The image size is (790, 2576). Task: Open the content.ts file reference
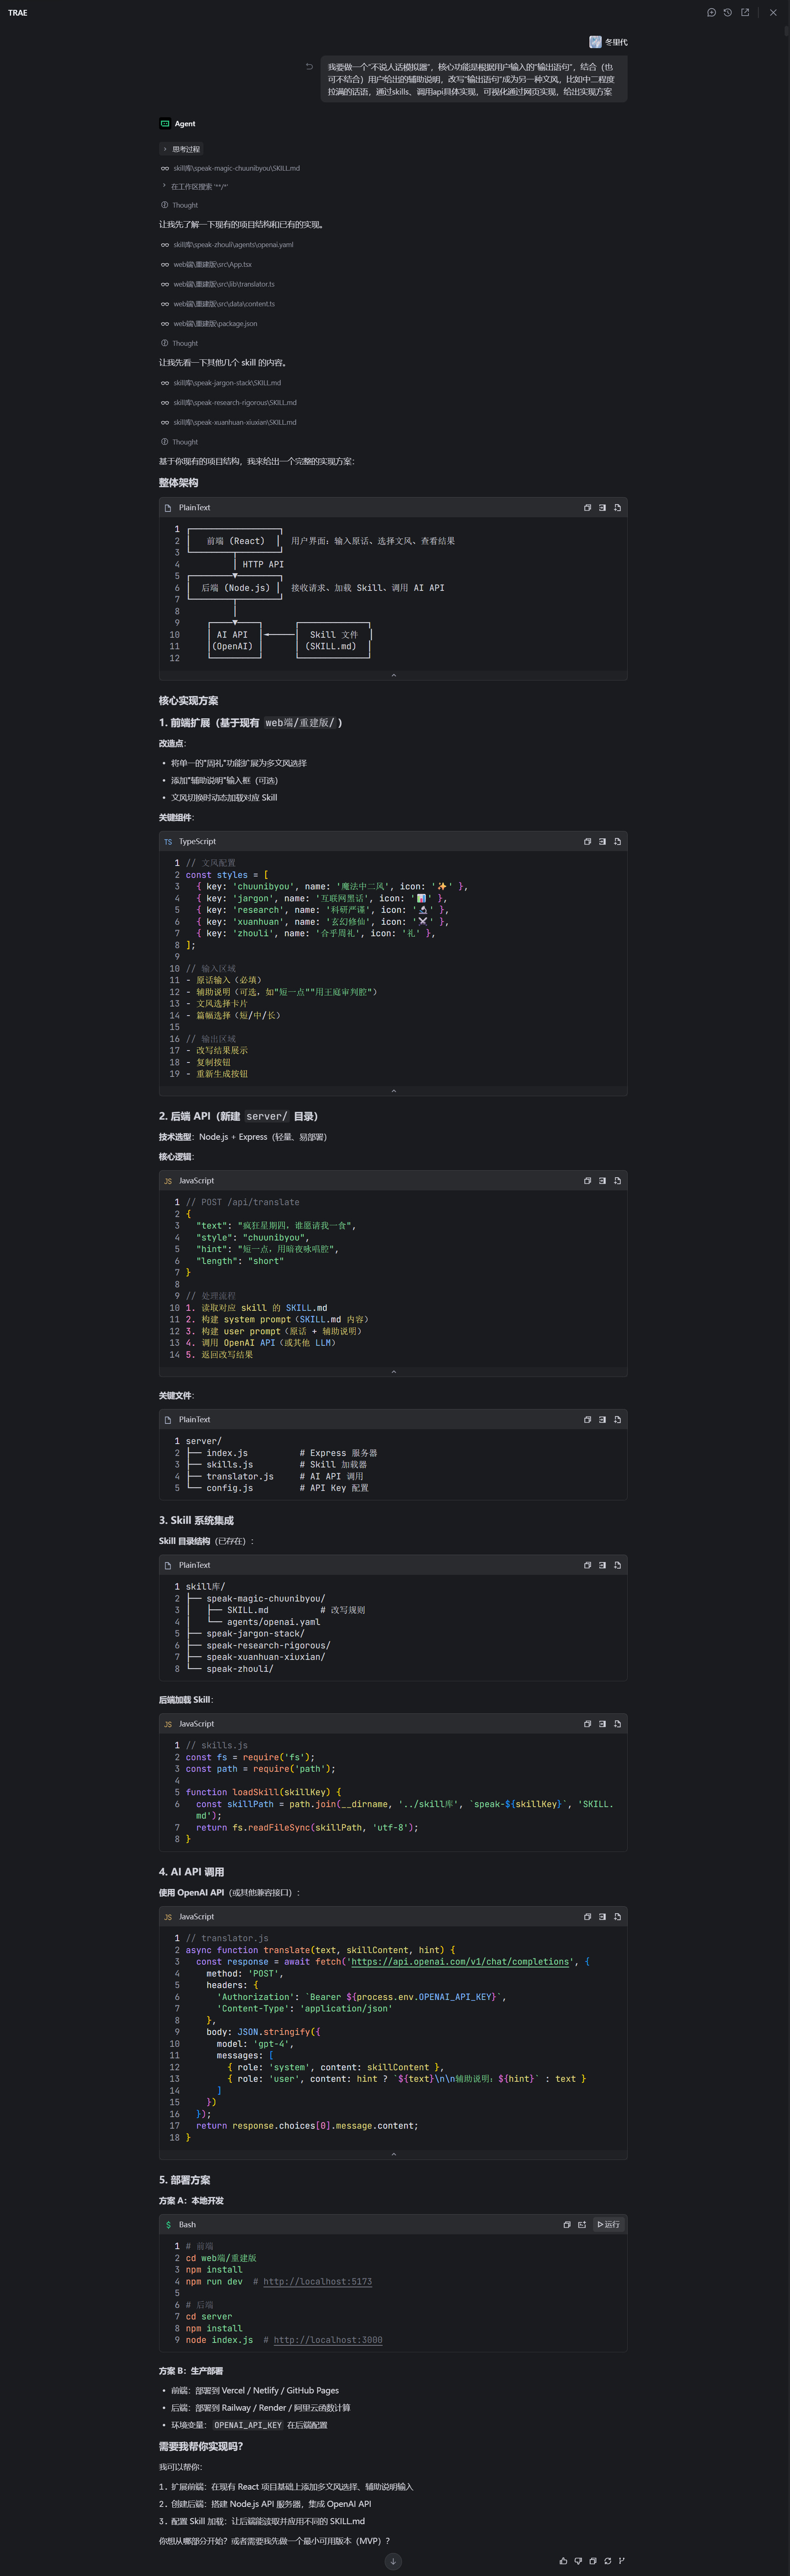[x=218, y=304]
